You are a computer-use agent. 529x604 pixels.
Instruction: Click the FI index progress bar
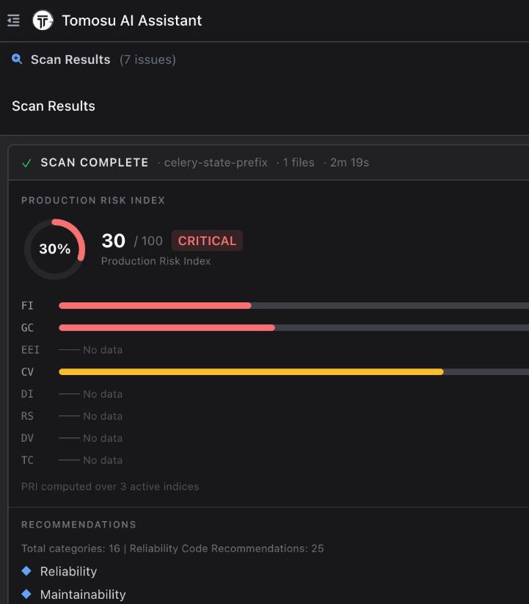click(293, 305)
